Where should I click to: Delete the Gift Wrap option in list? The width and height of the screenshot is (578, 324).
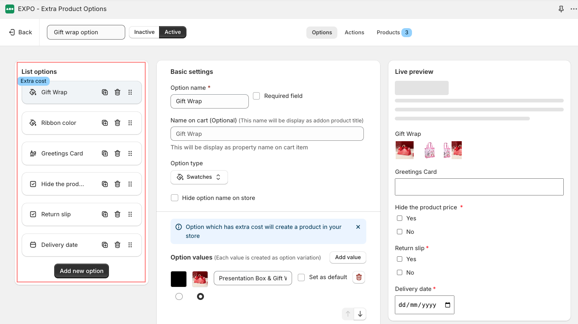(x=117, y=92)
